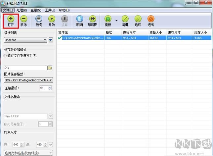Click the 格式 column header

[113, 32]
